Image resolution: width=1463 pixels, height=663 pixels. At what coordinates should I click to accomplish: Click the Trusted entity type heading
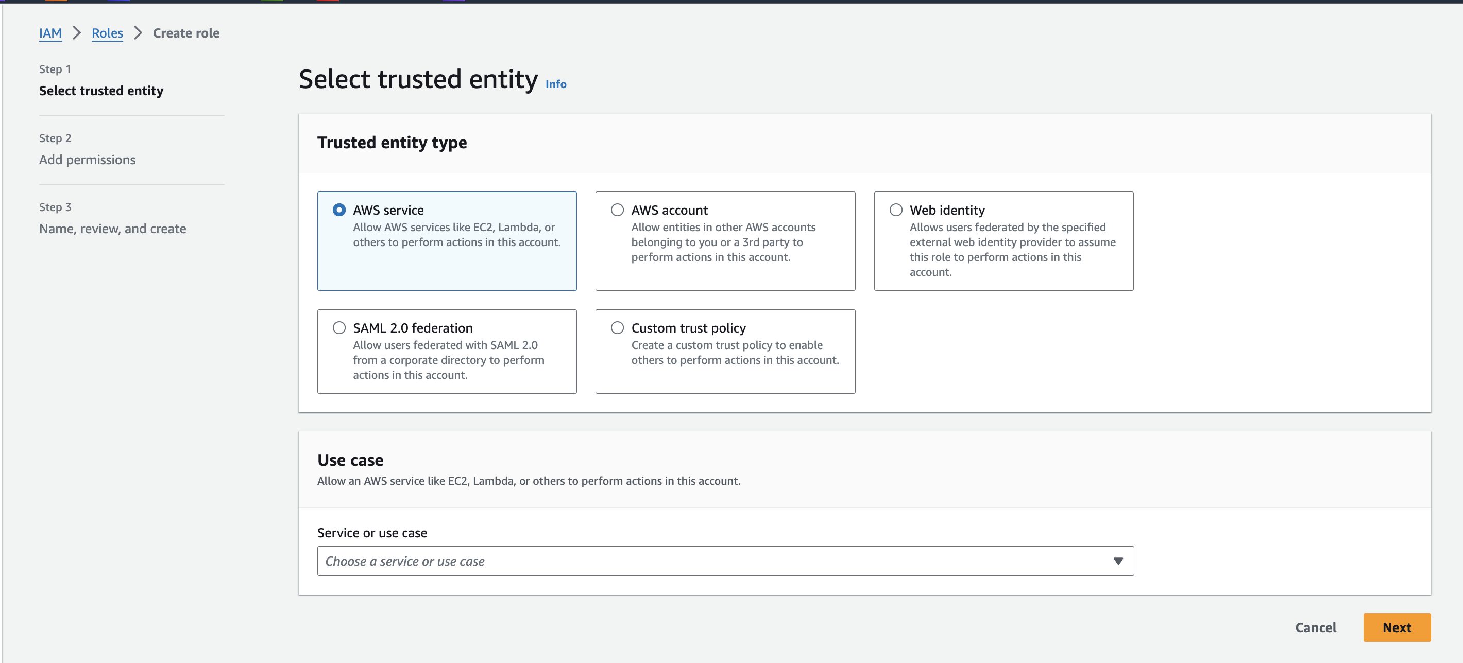pos(392,142)
